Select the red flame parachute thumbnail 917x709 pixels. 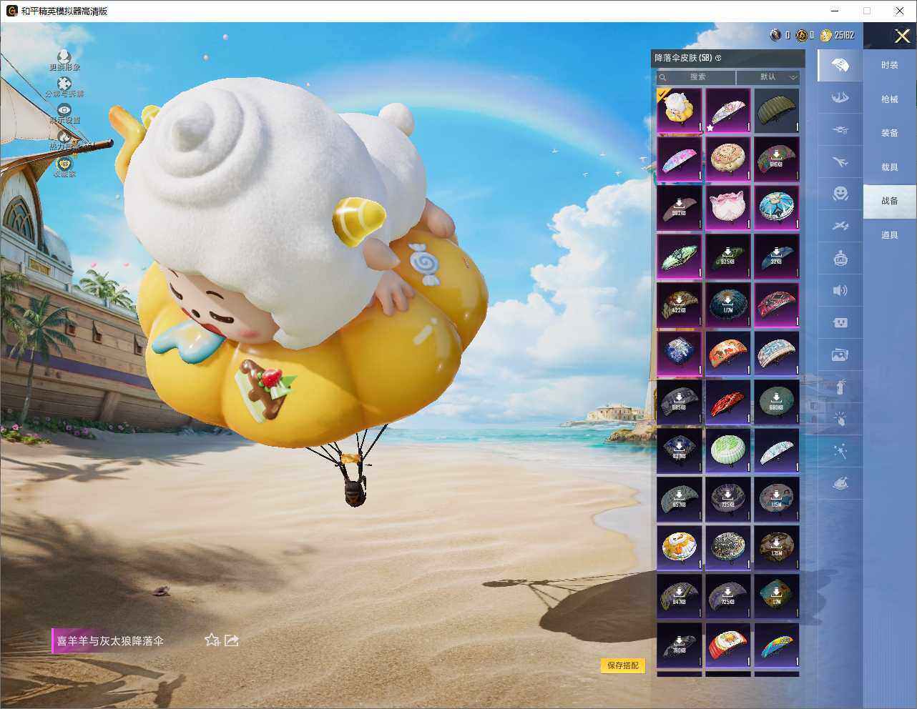(728, 402)
